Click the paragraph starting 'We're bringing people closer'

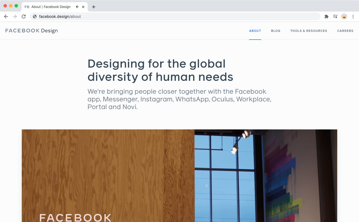coord(179,99)
